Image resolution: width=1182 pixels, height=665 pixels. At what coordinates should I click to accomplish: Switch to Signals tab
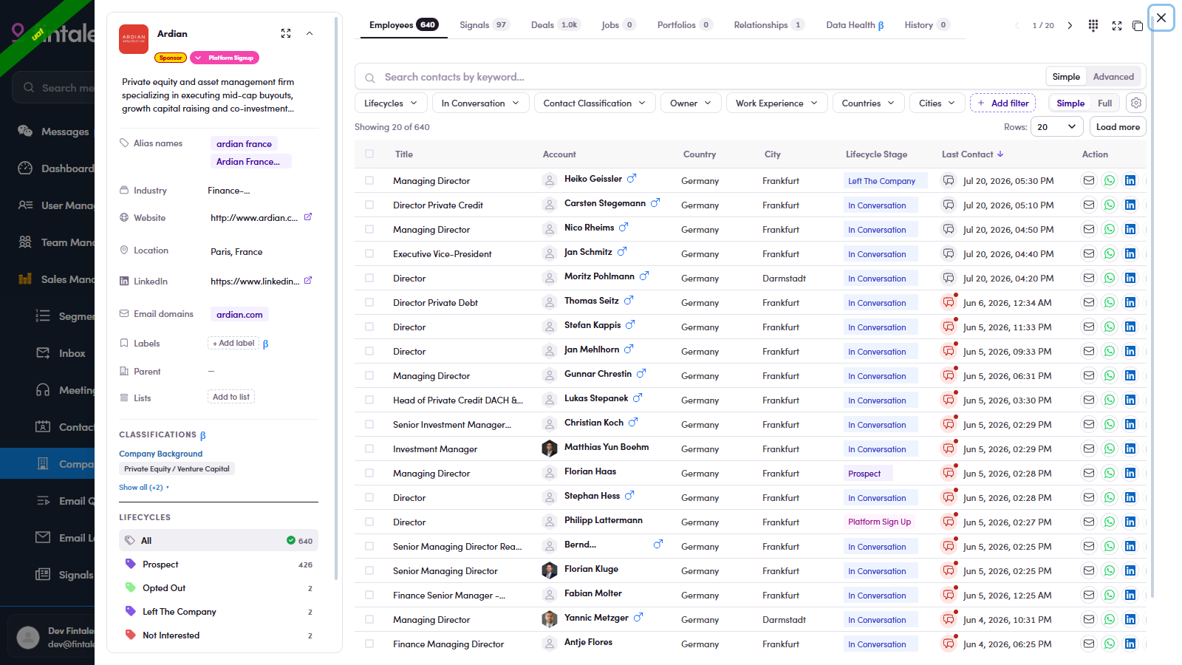click(484, 25)
